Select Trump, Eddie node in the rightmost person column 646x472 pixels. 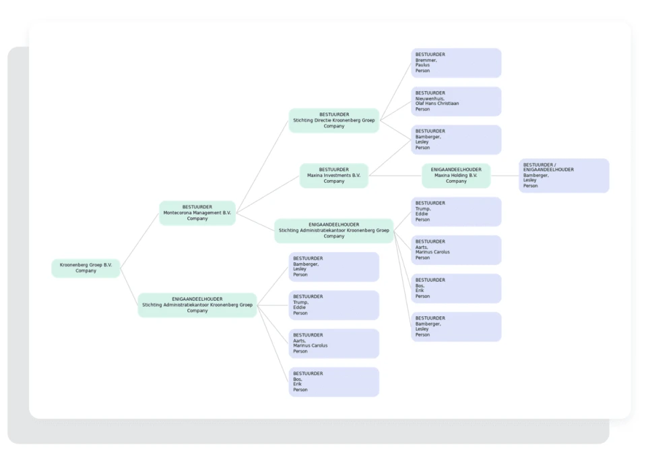point(456,212)
